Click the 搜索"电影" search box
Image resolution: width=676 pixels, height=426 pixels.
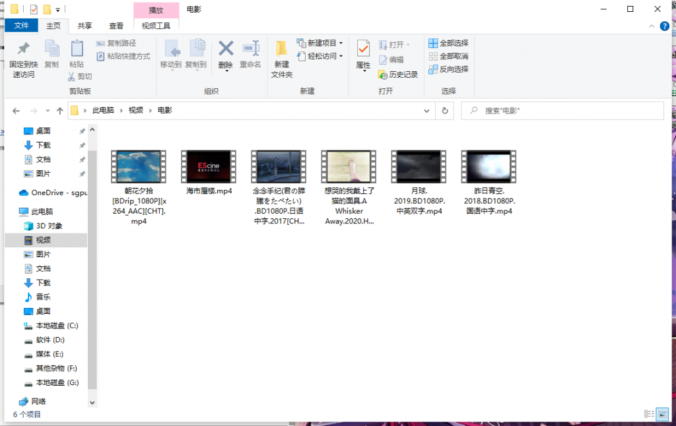pos(562,111)
